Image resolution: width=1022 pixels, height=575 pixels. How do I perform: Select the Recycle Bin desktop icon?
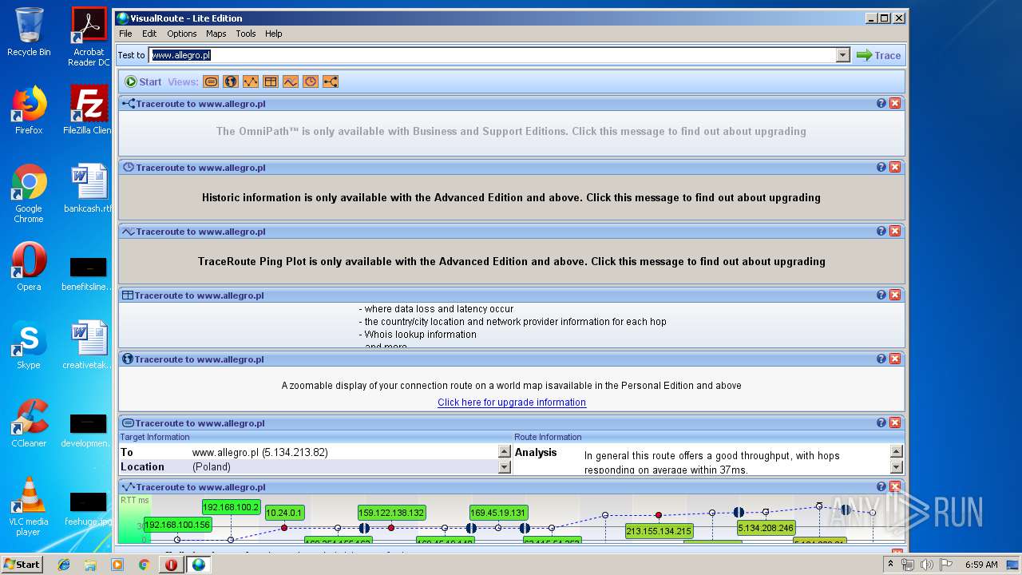(x=29, y=33)
